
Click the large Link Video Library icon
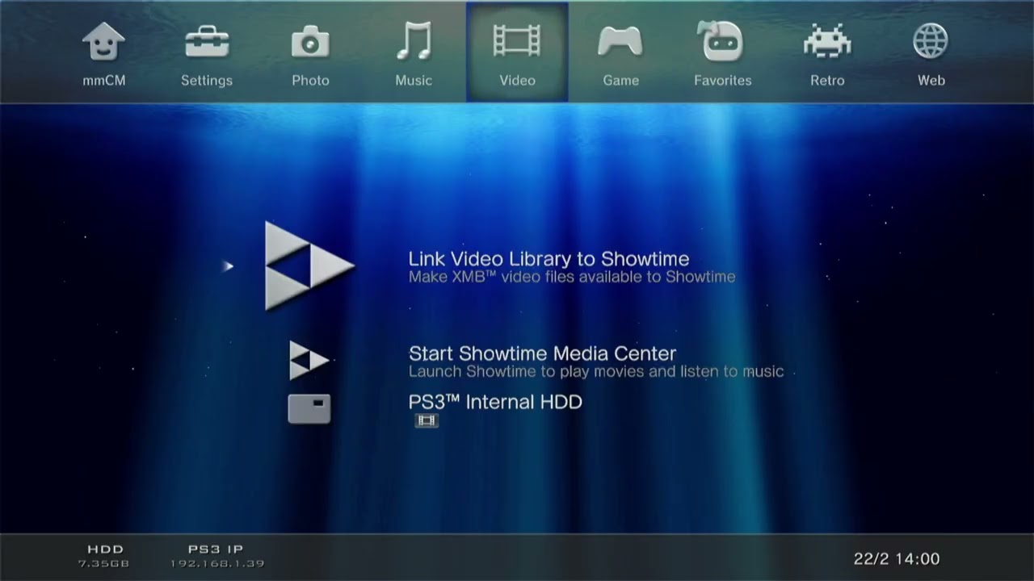(309, 266)
